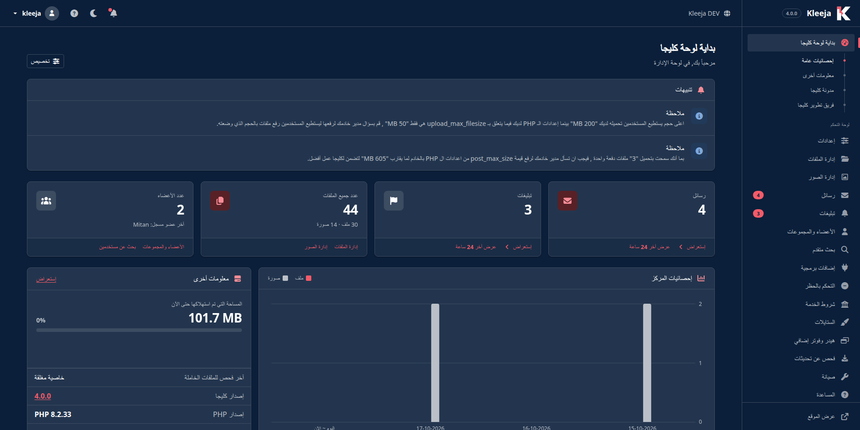Open the kleeja user account dropdown
The height and width of the screenshot is (430, 860).
(x=36, y=13)
